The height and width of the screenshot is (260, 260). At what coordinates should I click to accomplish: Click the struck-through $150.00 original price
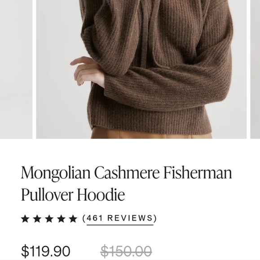(126, 251)
